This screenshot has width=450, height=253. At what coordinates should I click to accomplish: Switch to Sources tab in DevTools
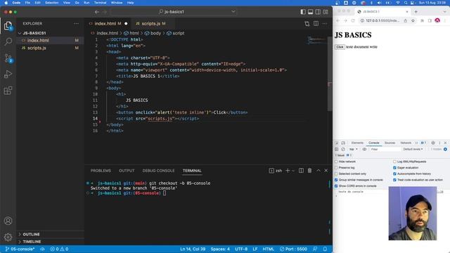click(x=390, y=143)
